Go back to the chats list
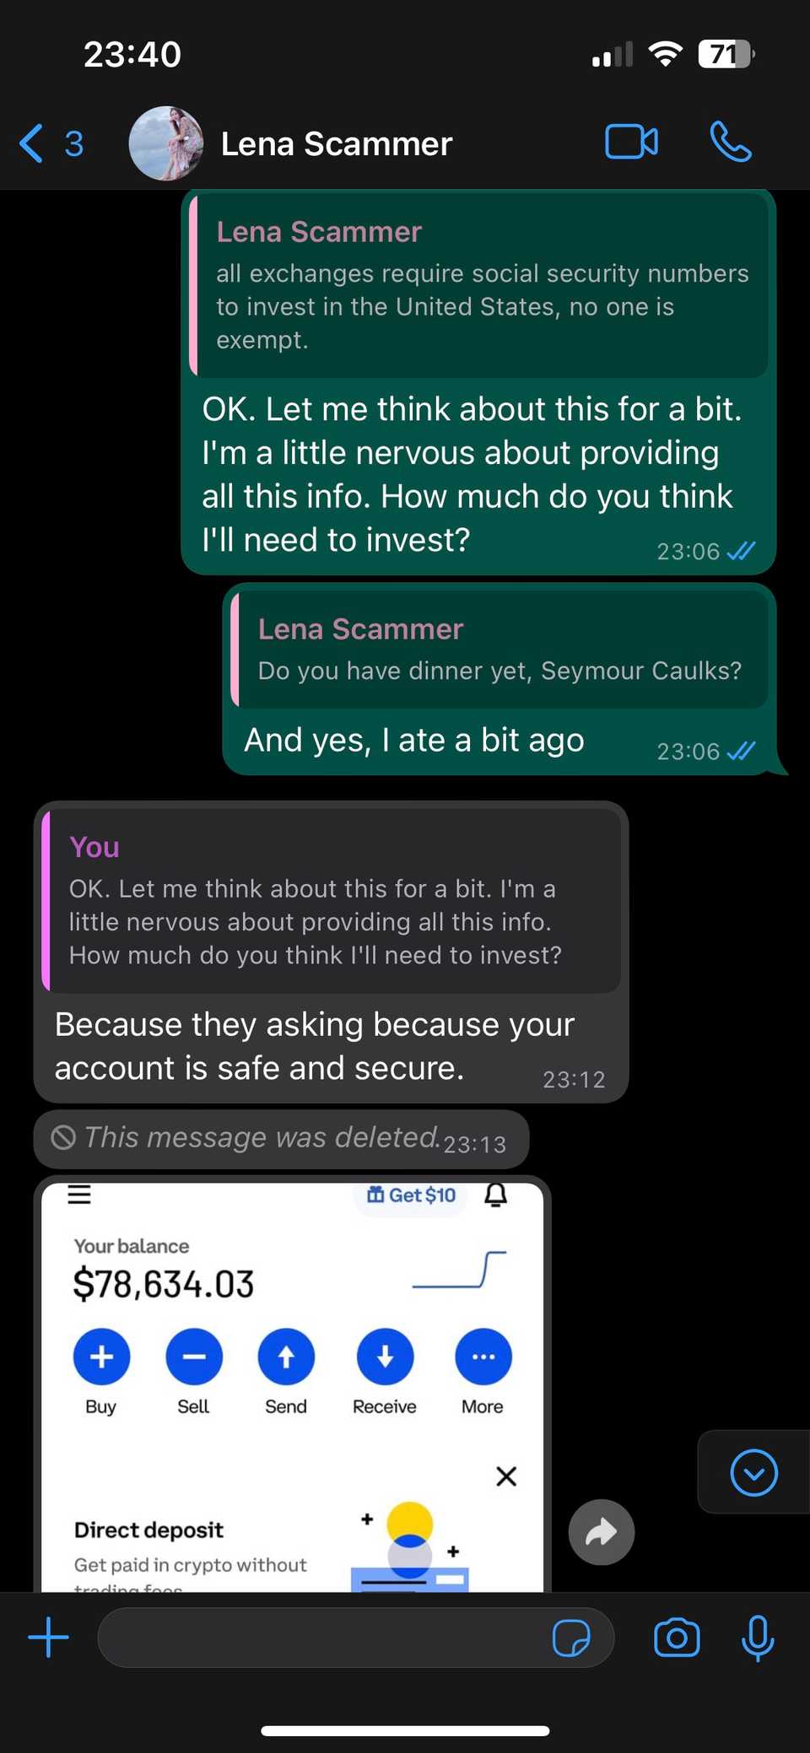 pos(32,143)
